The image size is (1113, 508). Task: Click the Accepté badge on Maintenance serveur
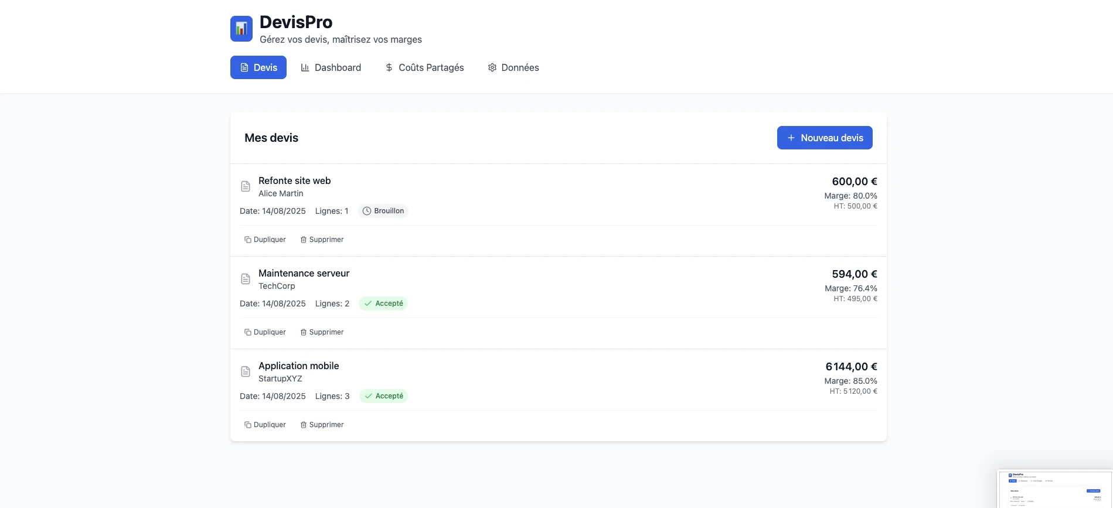tap(383, 304)
